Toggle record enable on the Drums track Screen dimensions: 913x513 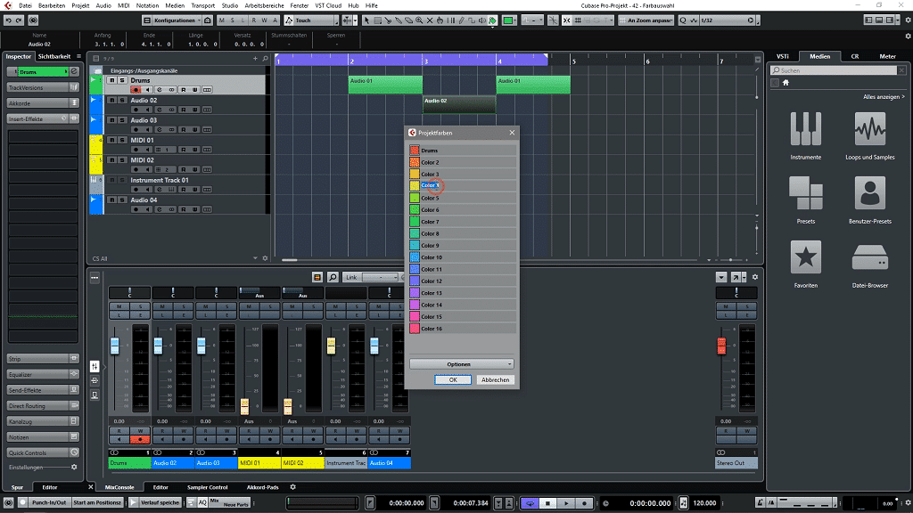(x=136, y=90)
